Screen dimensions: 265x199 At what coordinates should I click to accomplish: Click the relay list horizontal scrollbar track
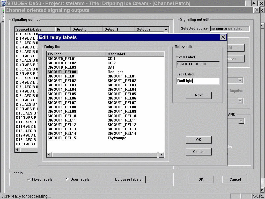tap(105, 154)
